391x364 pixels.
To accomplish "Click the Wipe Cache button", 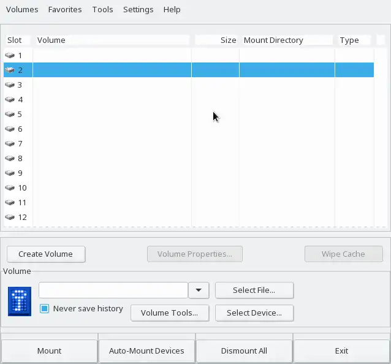I will [x=343, y=254].
